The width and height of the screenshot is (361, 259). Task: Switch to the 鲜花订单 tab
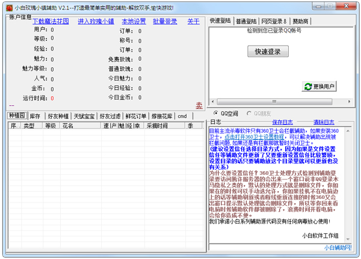(x=136, y=117)
